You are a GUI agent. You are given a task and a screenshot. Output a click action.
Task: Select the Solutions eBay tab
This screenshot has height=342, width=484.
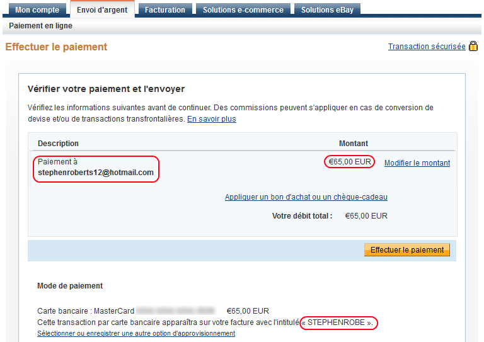click(x=326, y=10)
